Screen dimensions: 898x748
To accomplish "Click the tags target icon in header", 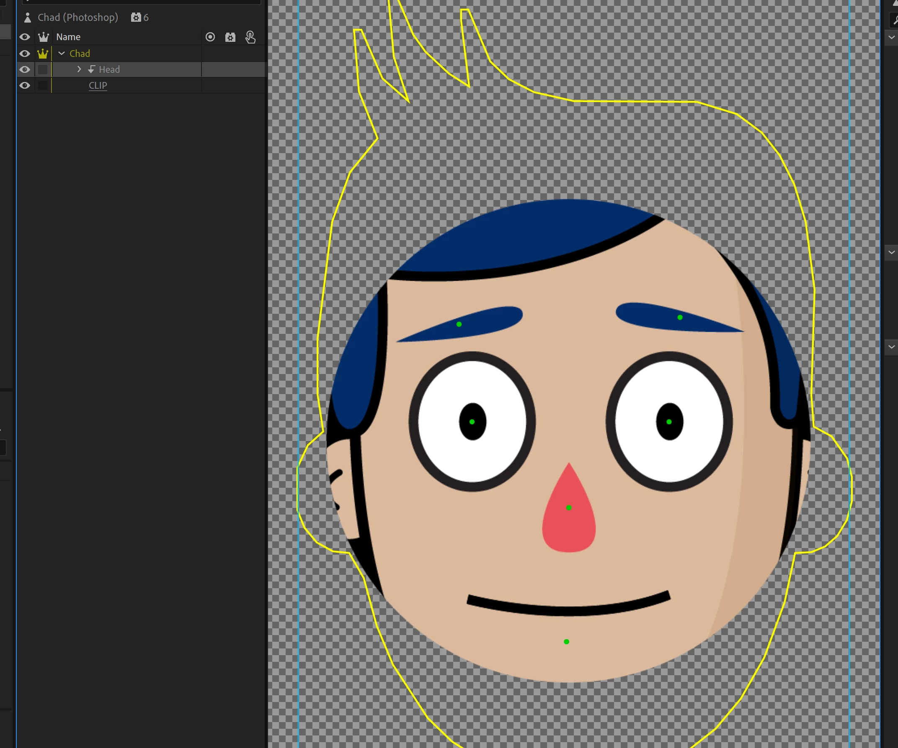I will [210, 37].
